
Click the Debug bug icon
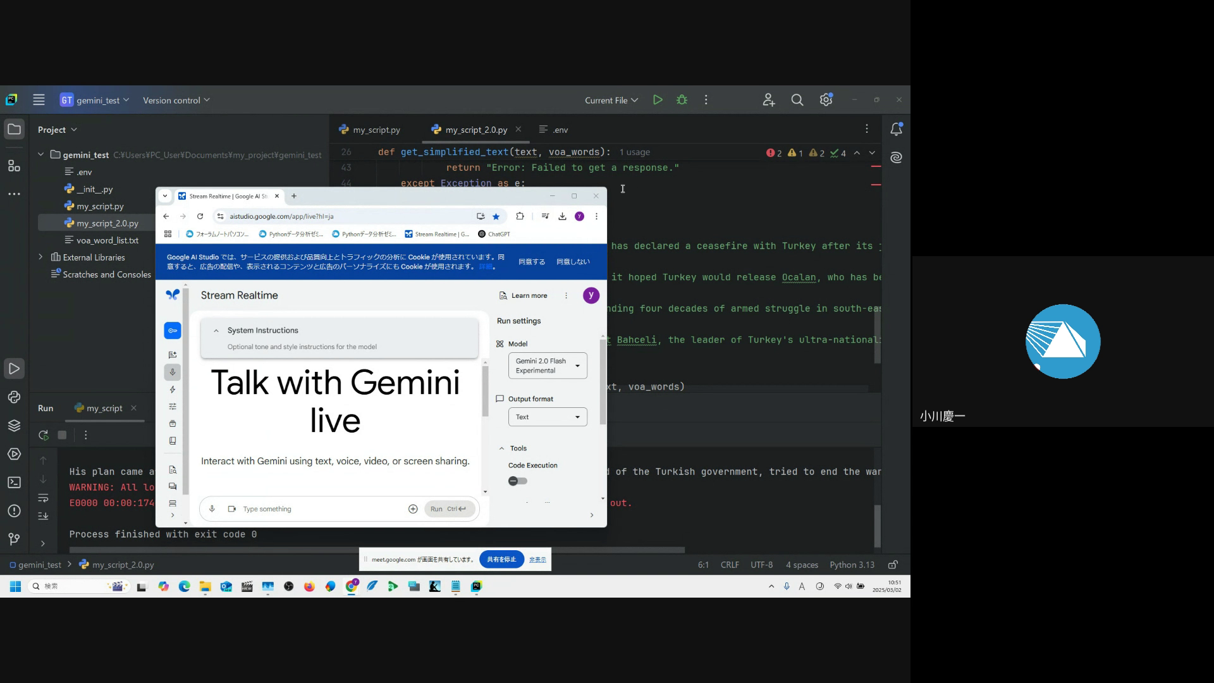point(682,100)
